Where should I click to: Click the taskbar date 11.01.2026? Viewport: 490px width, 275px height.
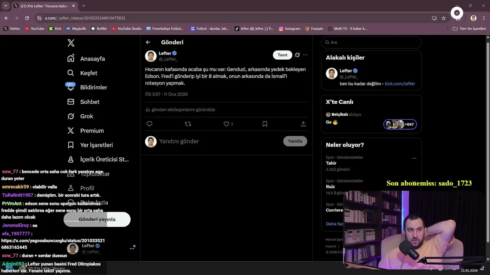[469, 270]
